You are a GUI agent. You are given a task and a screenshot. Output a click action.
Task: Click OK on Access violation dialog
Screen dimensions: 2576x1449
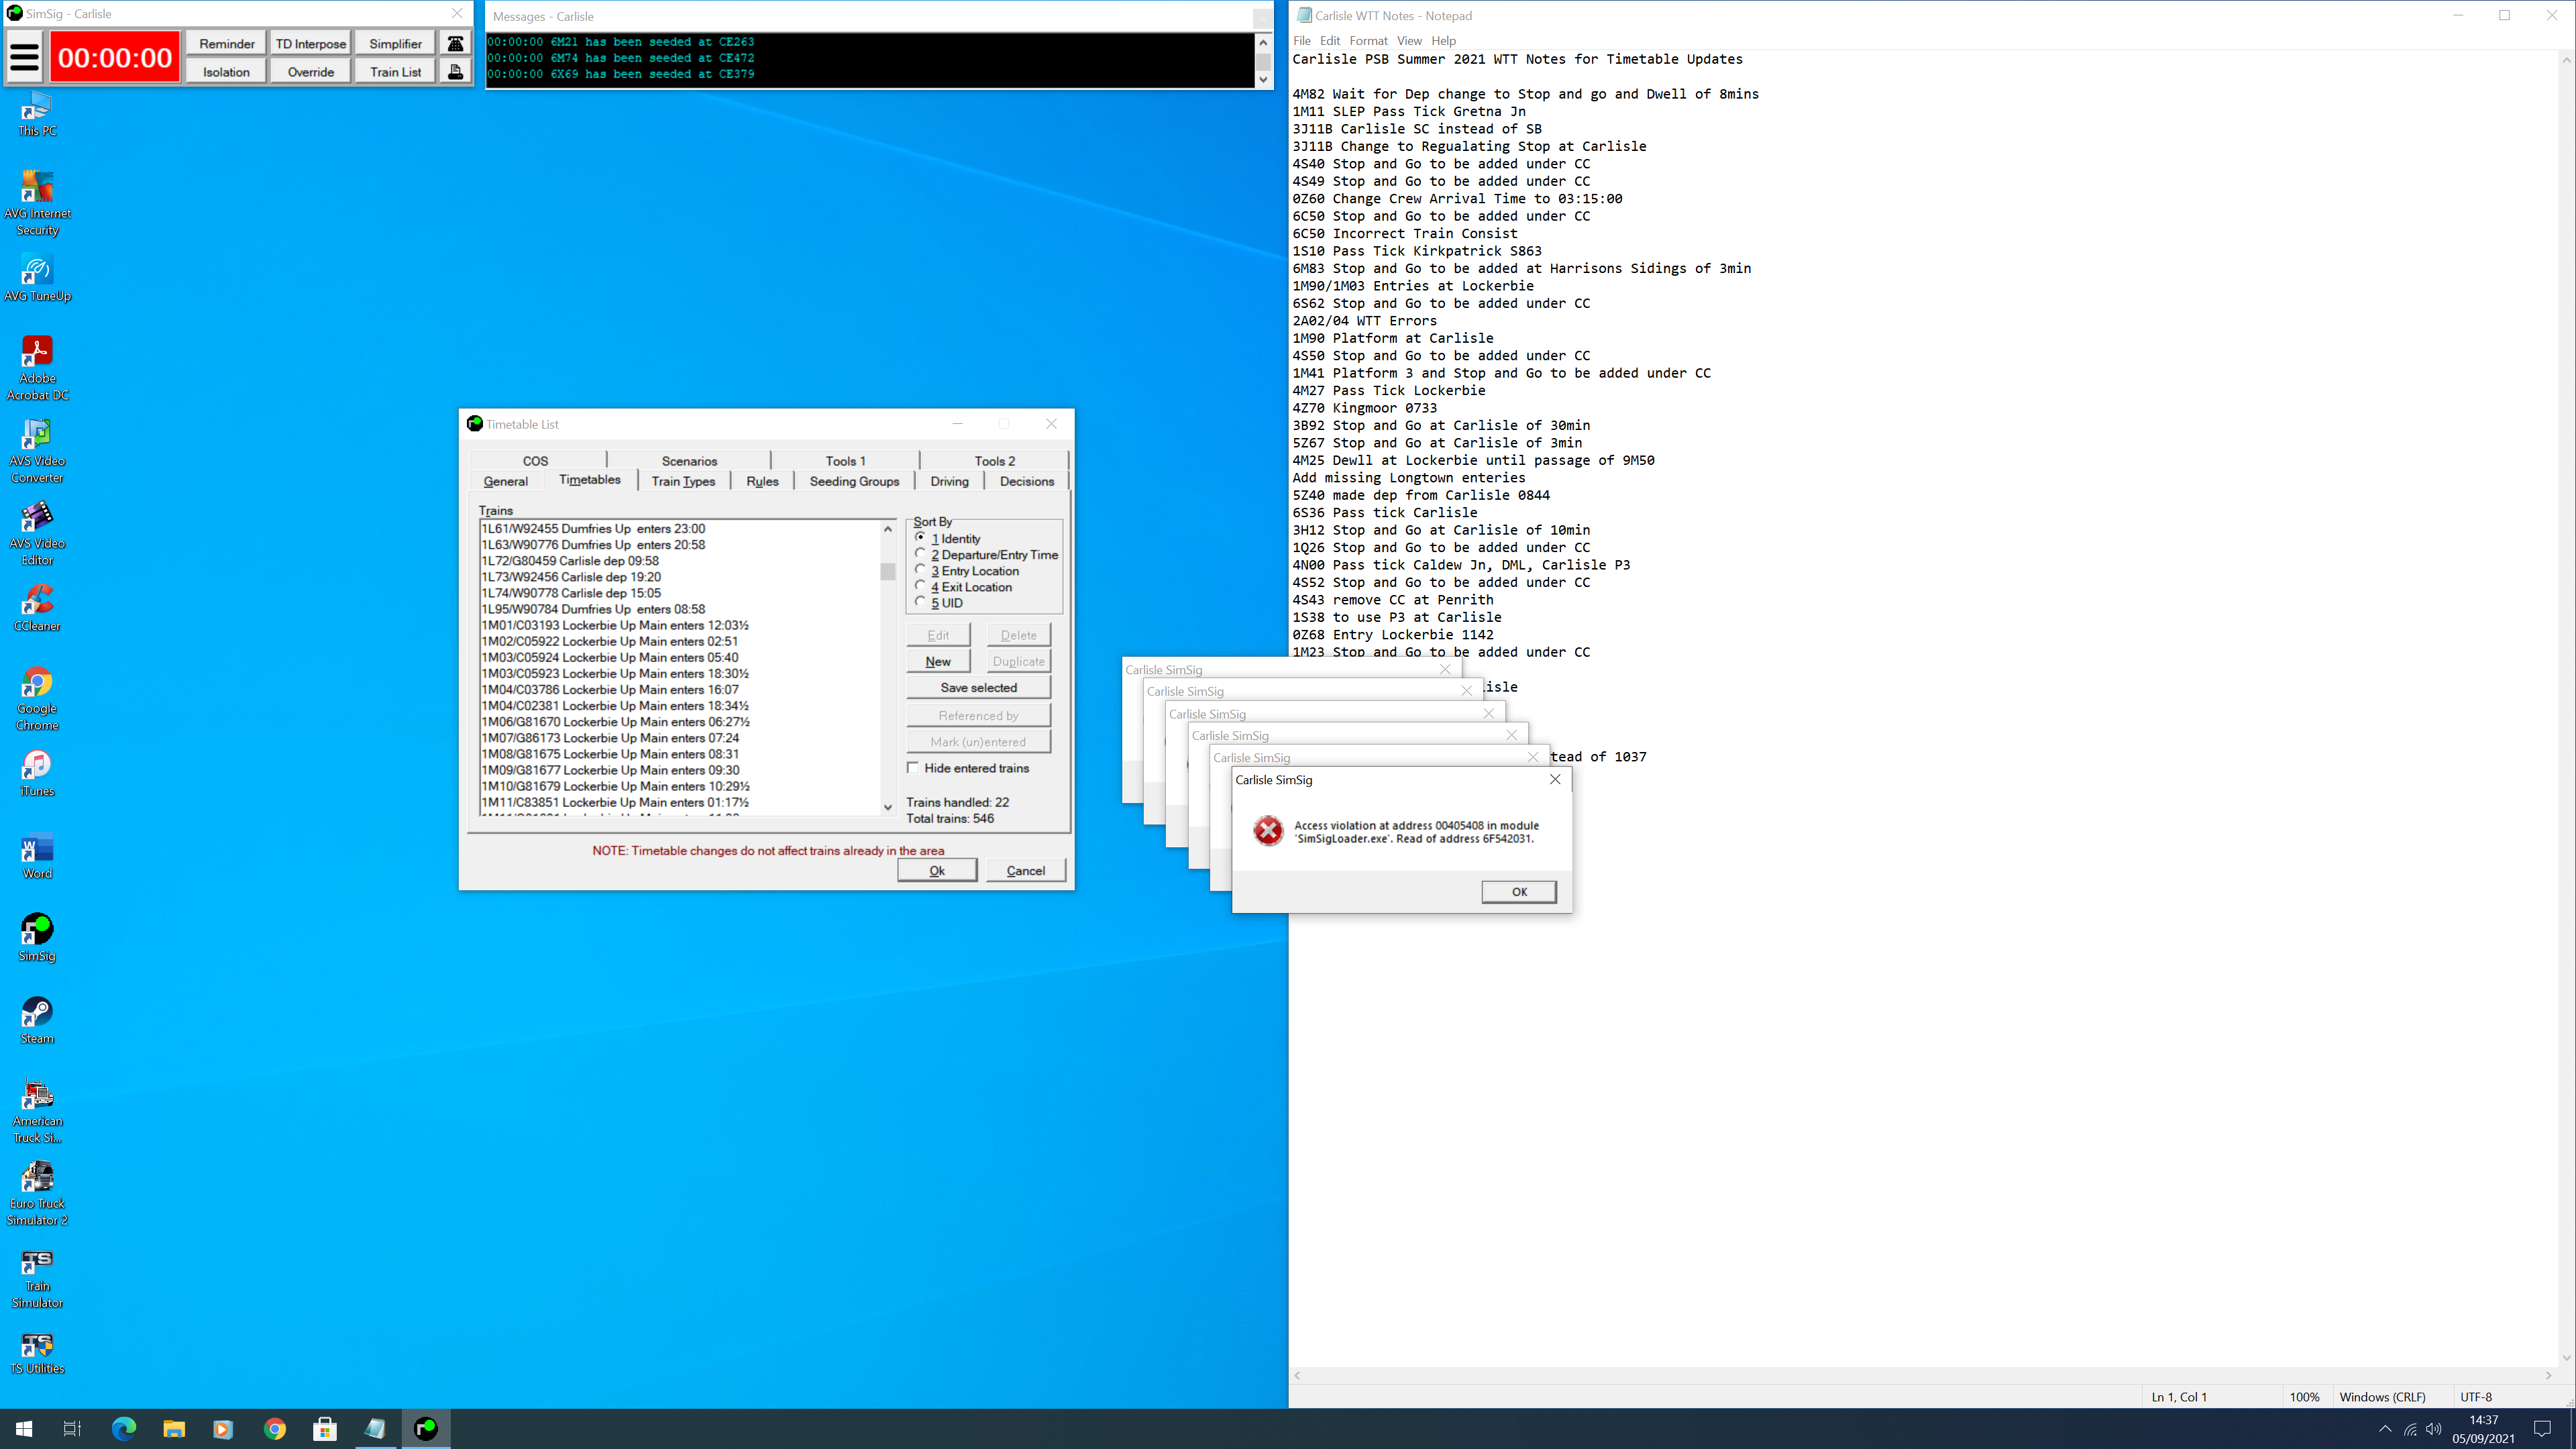coord(1518,891)
